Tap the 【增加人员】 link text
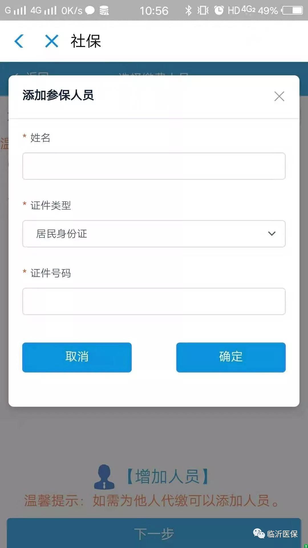Screen dimensions: 308x548 coord(167,477)
